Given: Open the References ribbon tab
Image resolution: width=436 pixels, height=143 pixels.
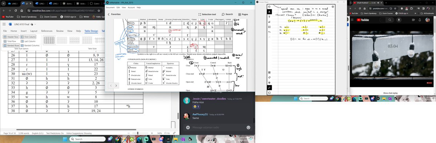Looking at the screenshot, I should (47, 31).
